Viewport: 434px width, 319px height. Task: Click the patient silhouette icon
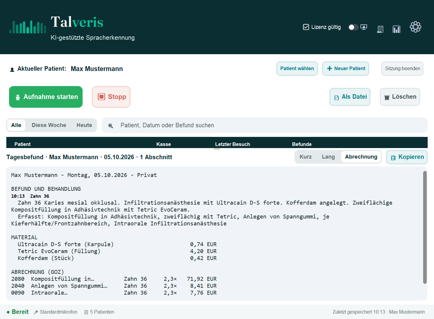tap(12, 70)
